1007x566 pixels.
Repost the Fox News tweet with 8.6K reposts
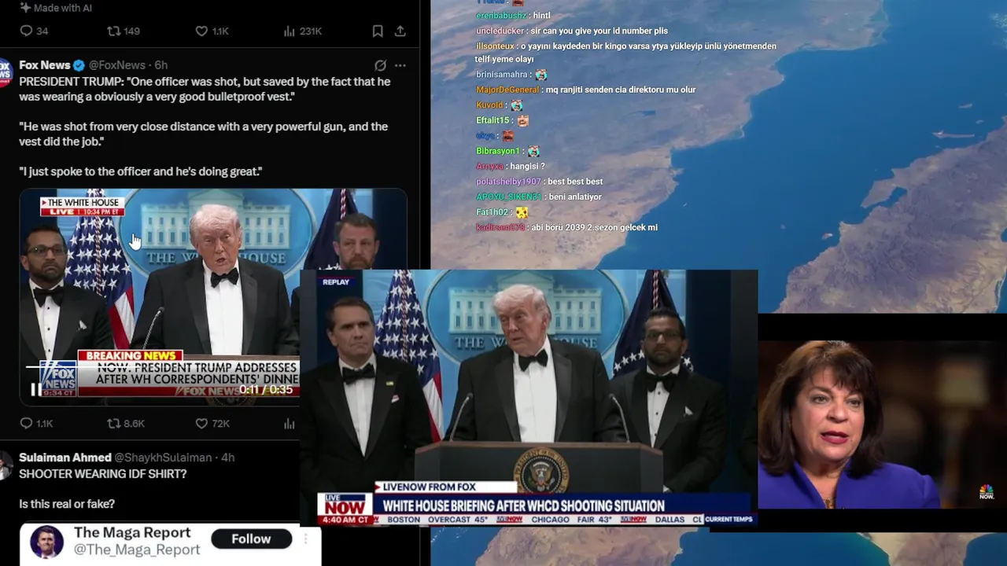[126, 424]
